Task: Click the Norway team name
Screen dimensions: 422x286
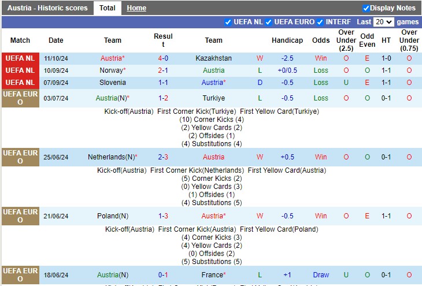Action: 111,70
